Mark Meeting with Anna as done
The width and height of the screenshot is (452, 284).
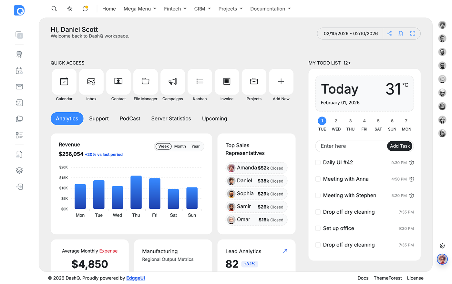point(318,179)
